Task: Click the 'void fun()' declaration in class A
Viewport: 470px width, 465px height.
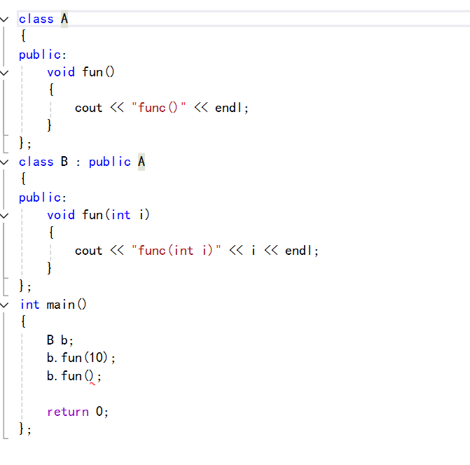Action: (x=81, y=72)
